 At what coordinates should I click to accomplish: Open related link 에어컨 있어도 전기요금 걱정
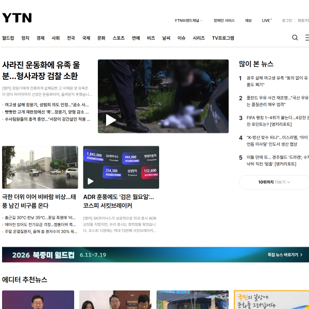tap(40, 225)
